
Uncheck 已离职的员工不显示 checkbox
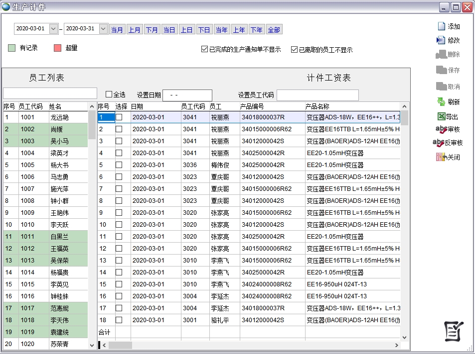tap(294, 49)
